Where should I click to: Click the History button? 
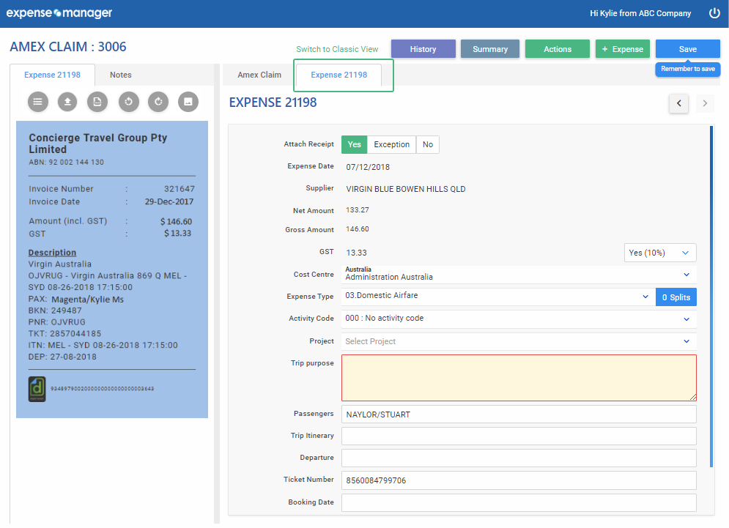(423, 49)
